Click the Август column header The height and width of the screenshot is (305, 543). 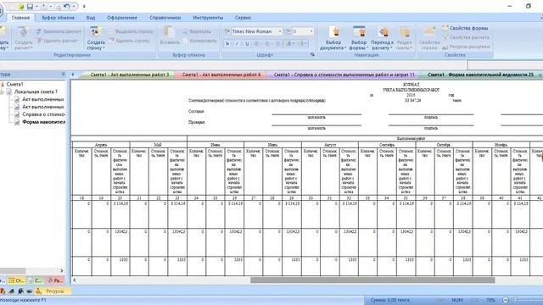330,145
